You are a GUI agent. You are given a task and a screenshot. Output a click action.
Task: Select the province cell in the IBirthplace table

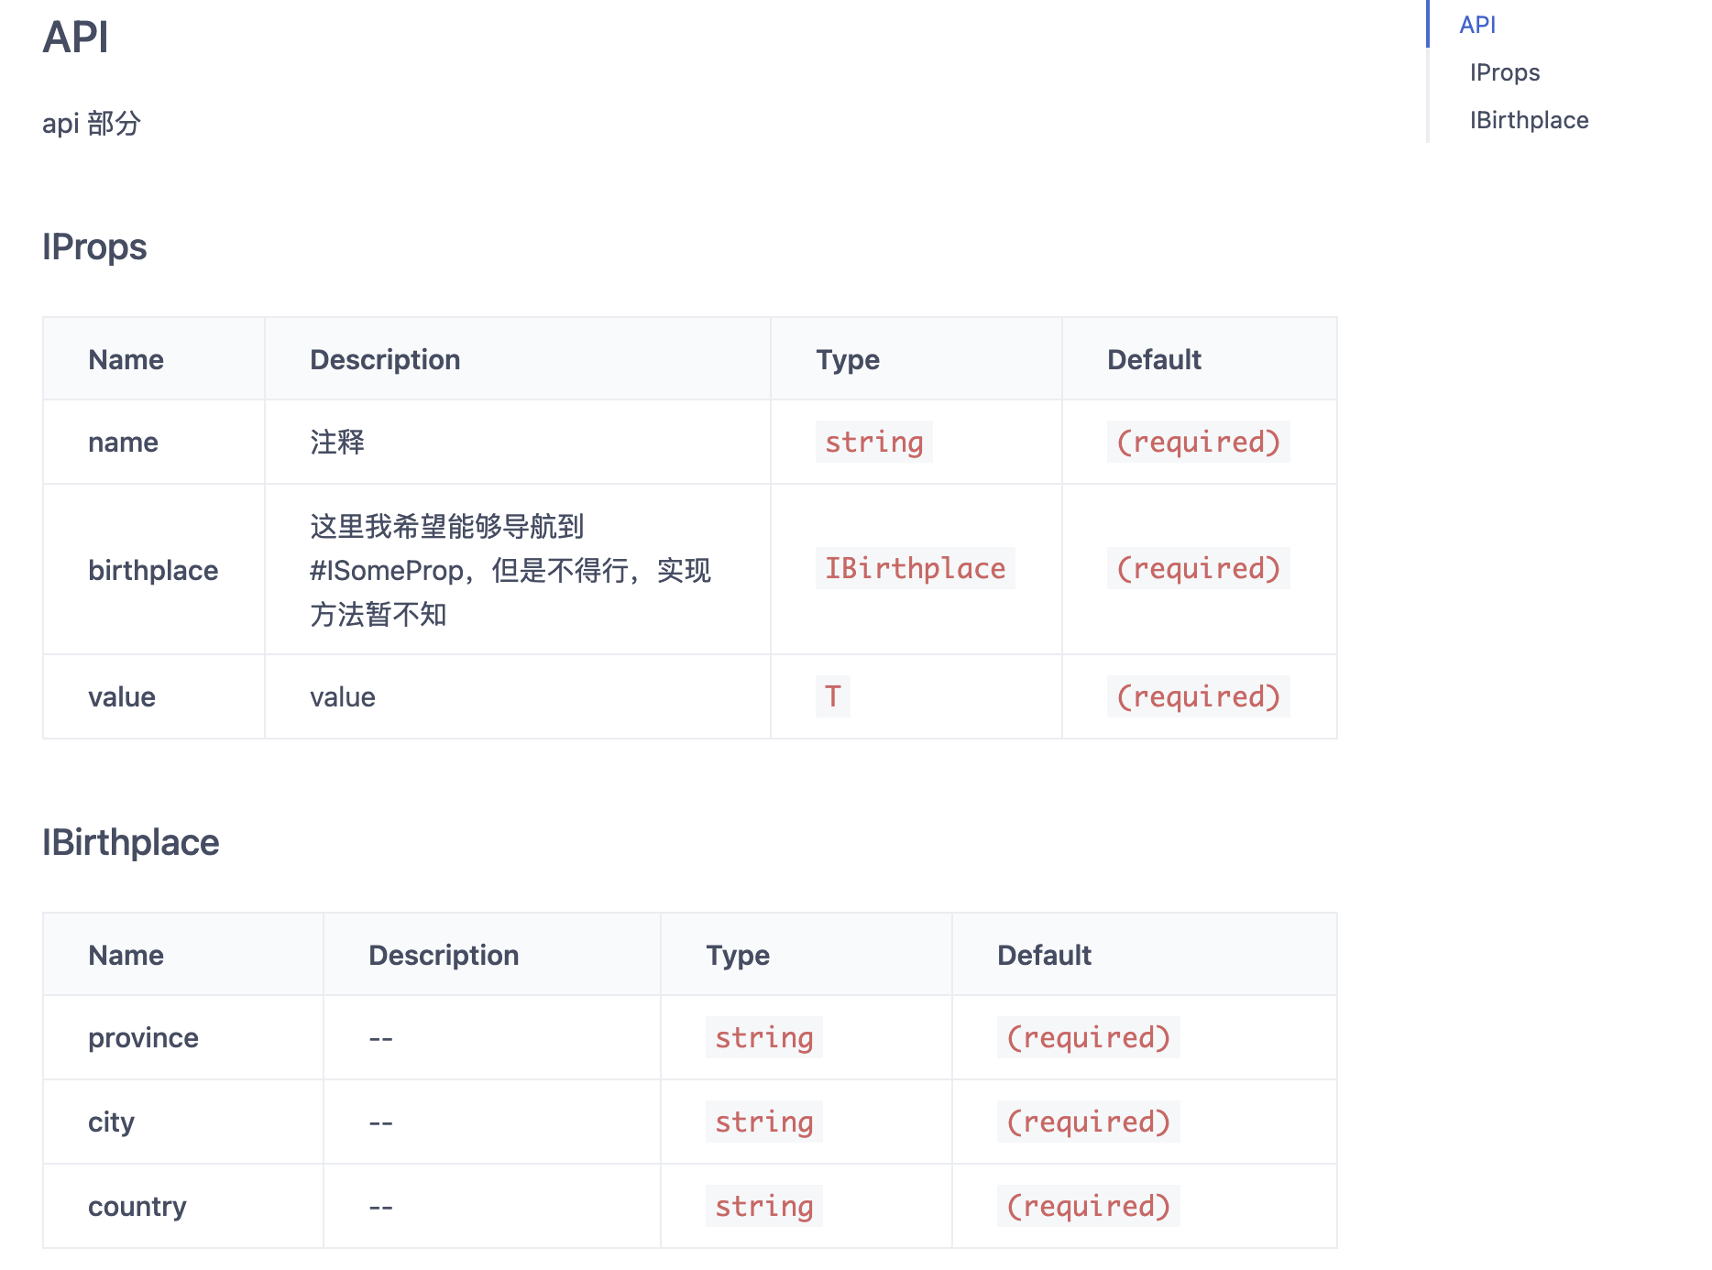pyautogui.click(x=142, y=1036)
